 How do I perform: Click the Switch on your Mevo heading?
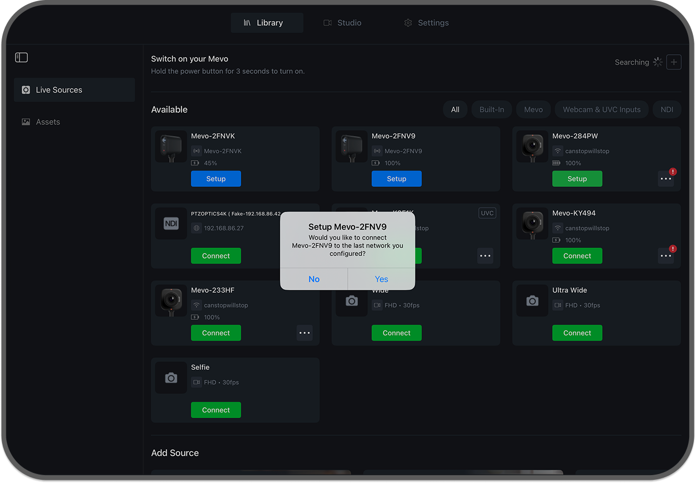(190, 59)
